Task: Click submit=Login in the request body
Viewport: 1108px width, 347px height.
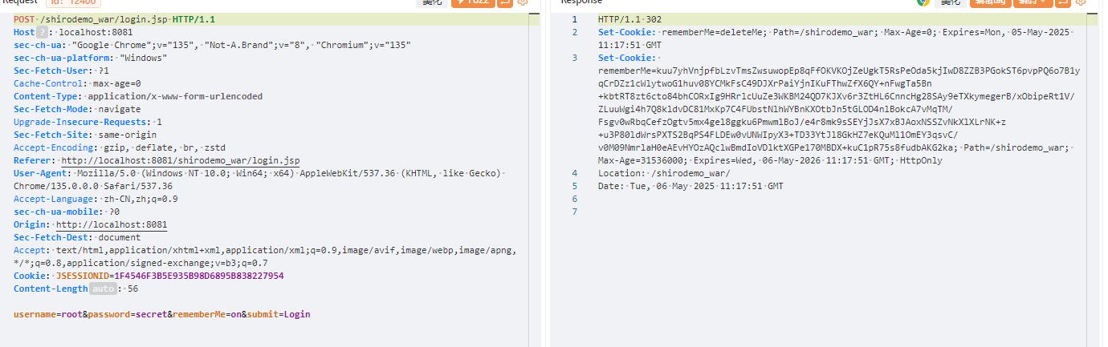Action: pos(278,314)
